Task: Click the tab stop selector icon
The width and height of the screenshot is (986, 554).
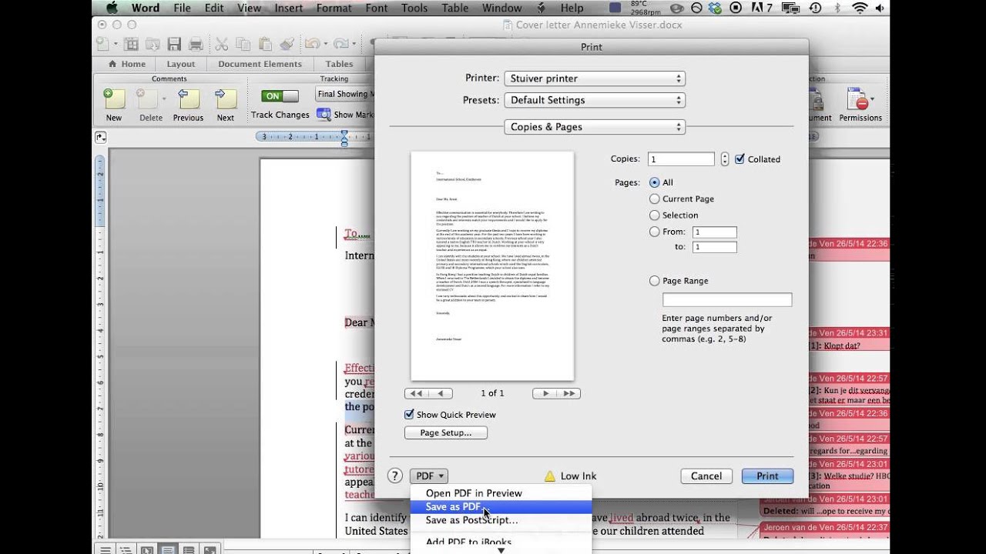Action: 101,137
